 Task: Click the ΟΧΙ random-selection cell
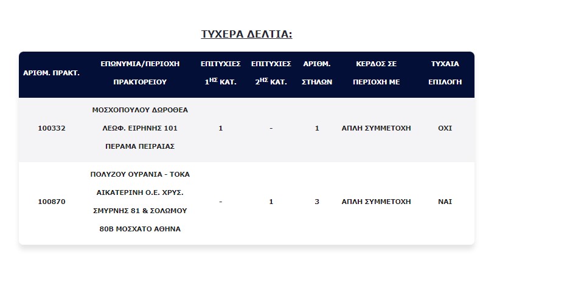point(445,129)
